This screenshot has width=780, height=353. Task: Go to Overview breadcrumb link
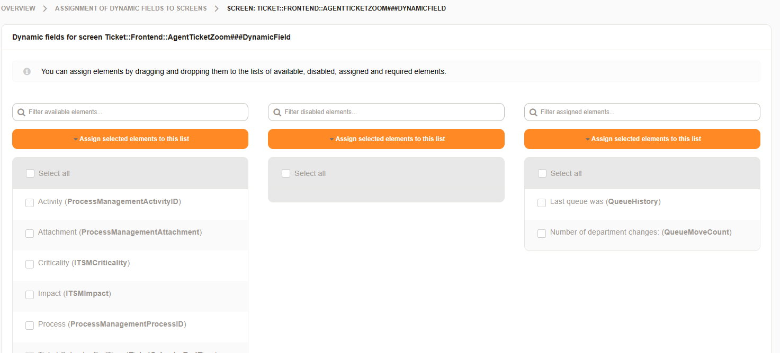click(18, 8)
